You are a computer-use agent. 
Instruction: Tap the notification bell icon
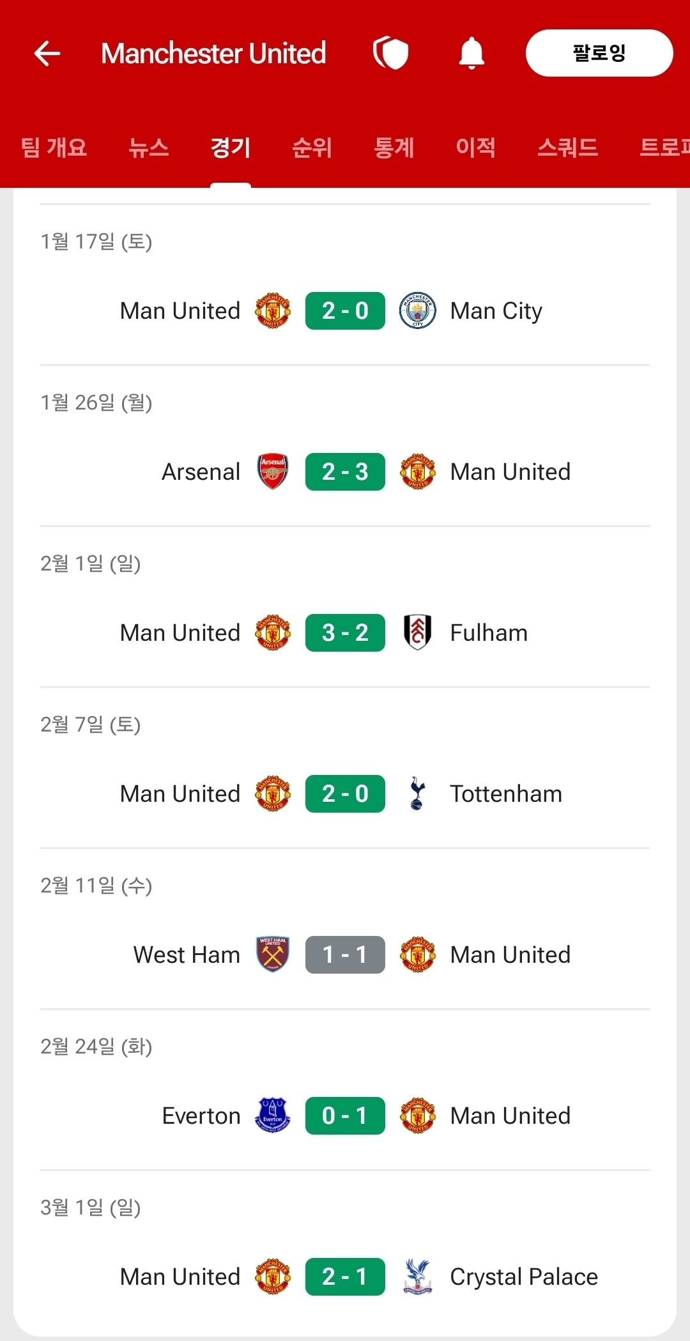pyautogui.click(x=471, y=53)
